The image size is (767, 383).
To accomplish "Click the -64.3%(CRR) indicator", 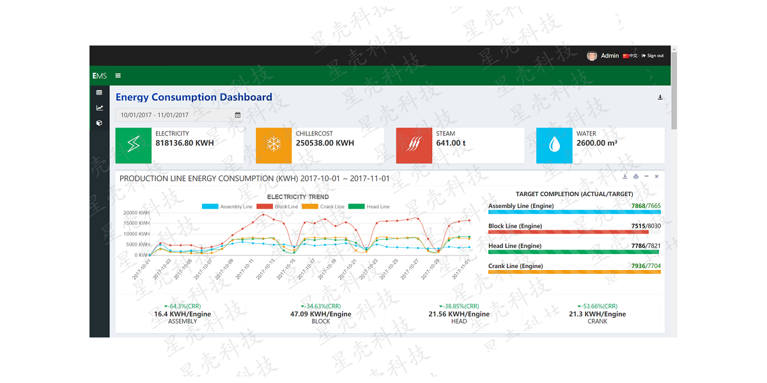I will point(183,306).
